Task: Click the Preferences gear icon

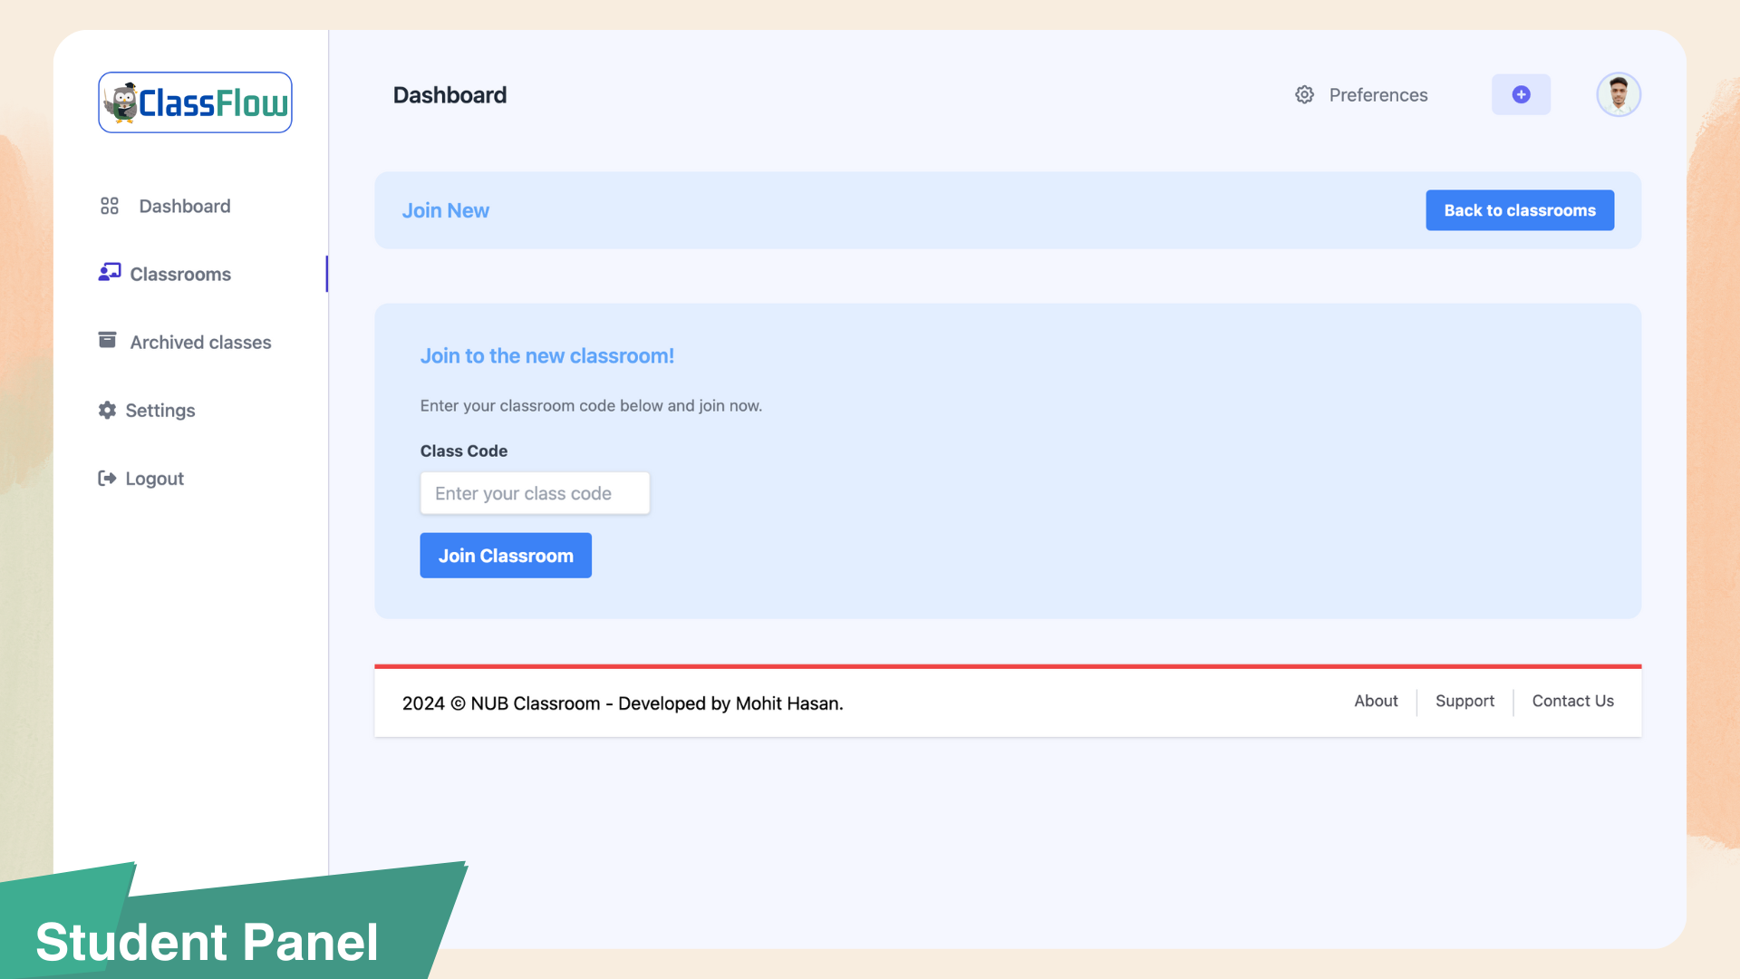Action: [1304, 94]
